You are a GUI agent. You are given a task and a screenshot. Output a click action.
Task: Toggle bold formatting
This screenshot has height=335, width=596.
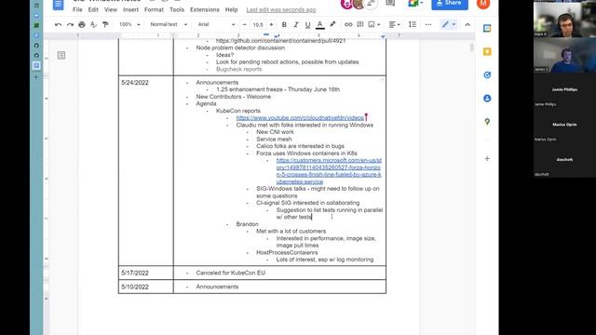click(284, 25)
